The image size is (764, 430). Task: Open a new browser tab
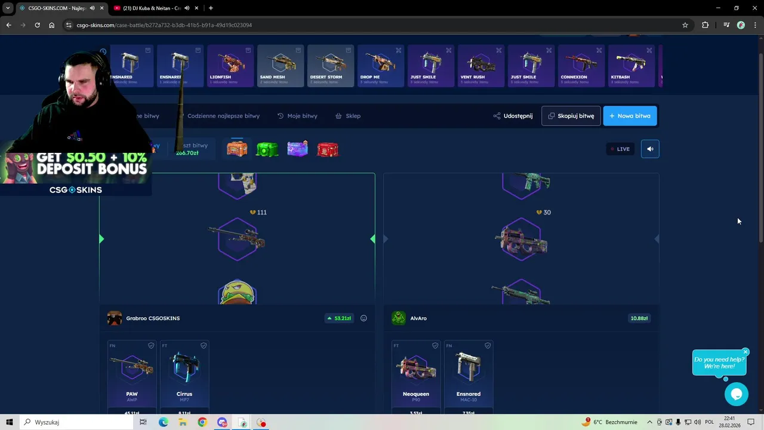[x=211, y=8]
